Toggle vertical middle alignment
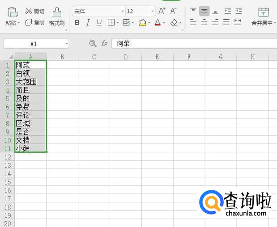Image resolution: width=277 pixels, height=227 pixels. 204,11
